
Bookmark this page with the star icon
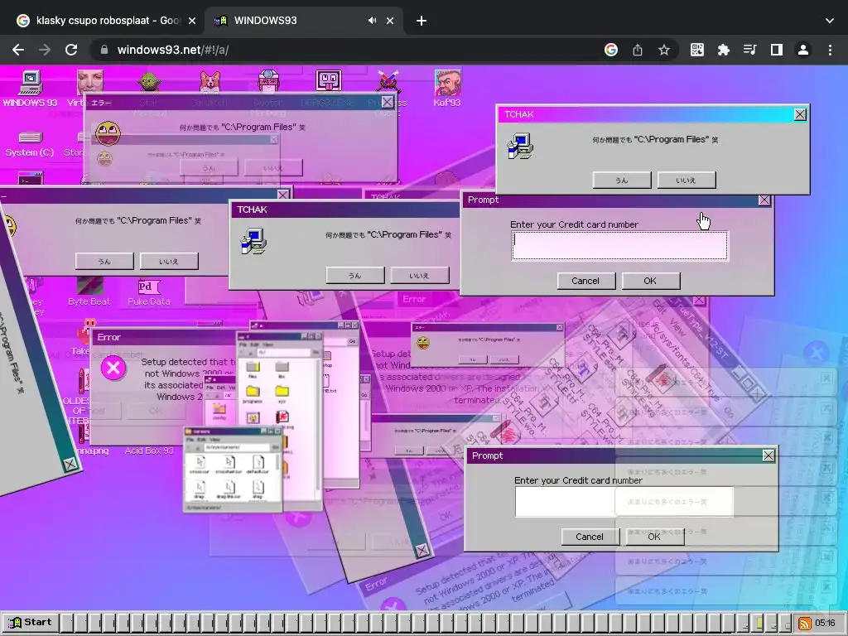pyautogui.click(x=664, y=50)
